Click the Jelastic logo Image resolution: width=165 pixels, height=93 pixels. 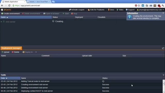tap(6, 10)
